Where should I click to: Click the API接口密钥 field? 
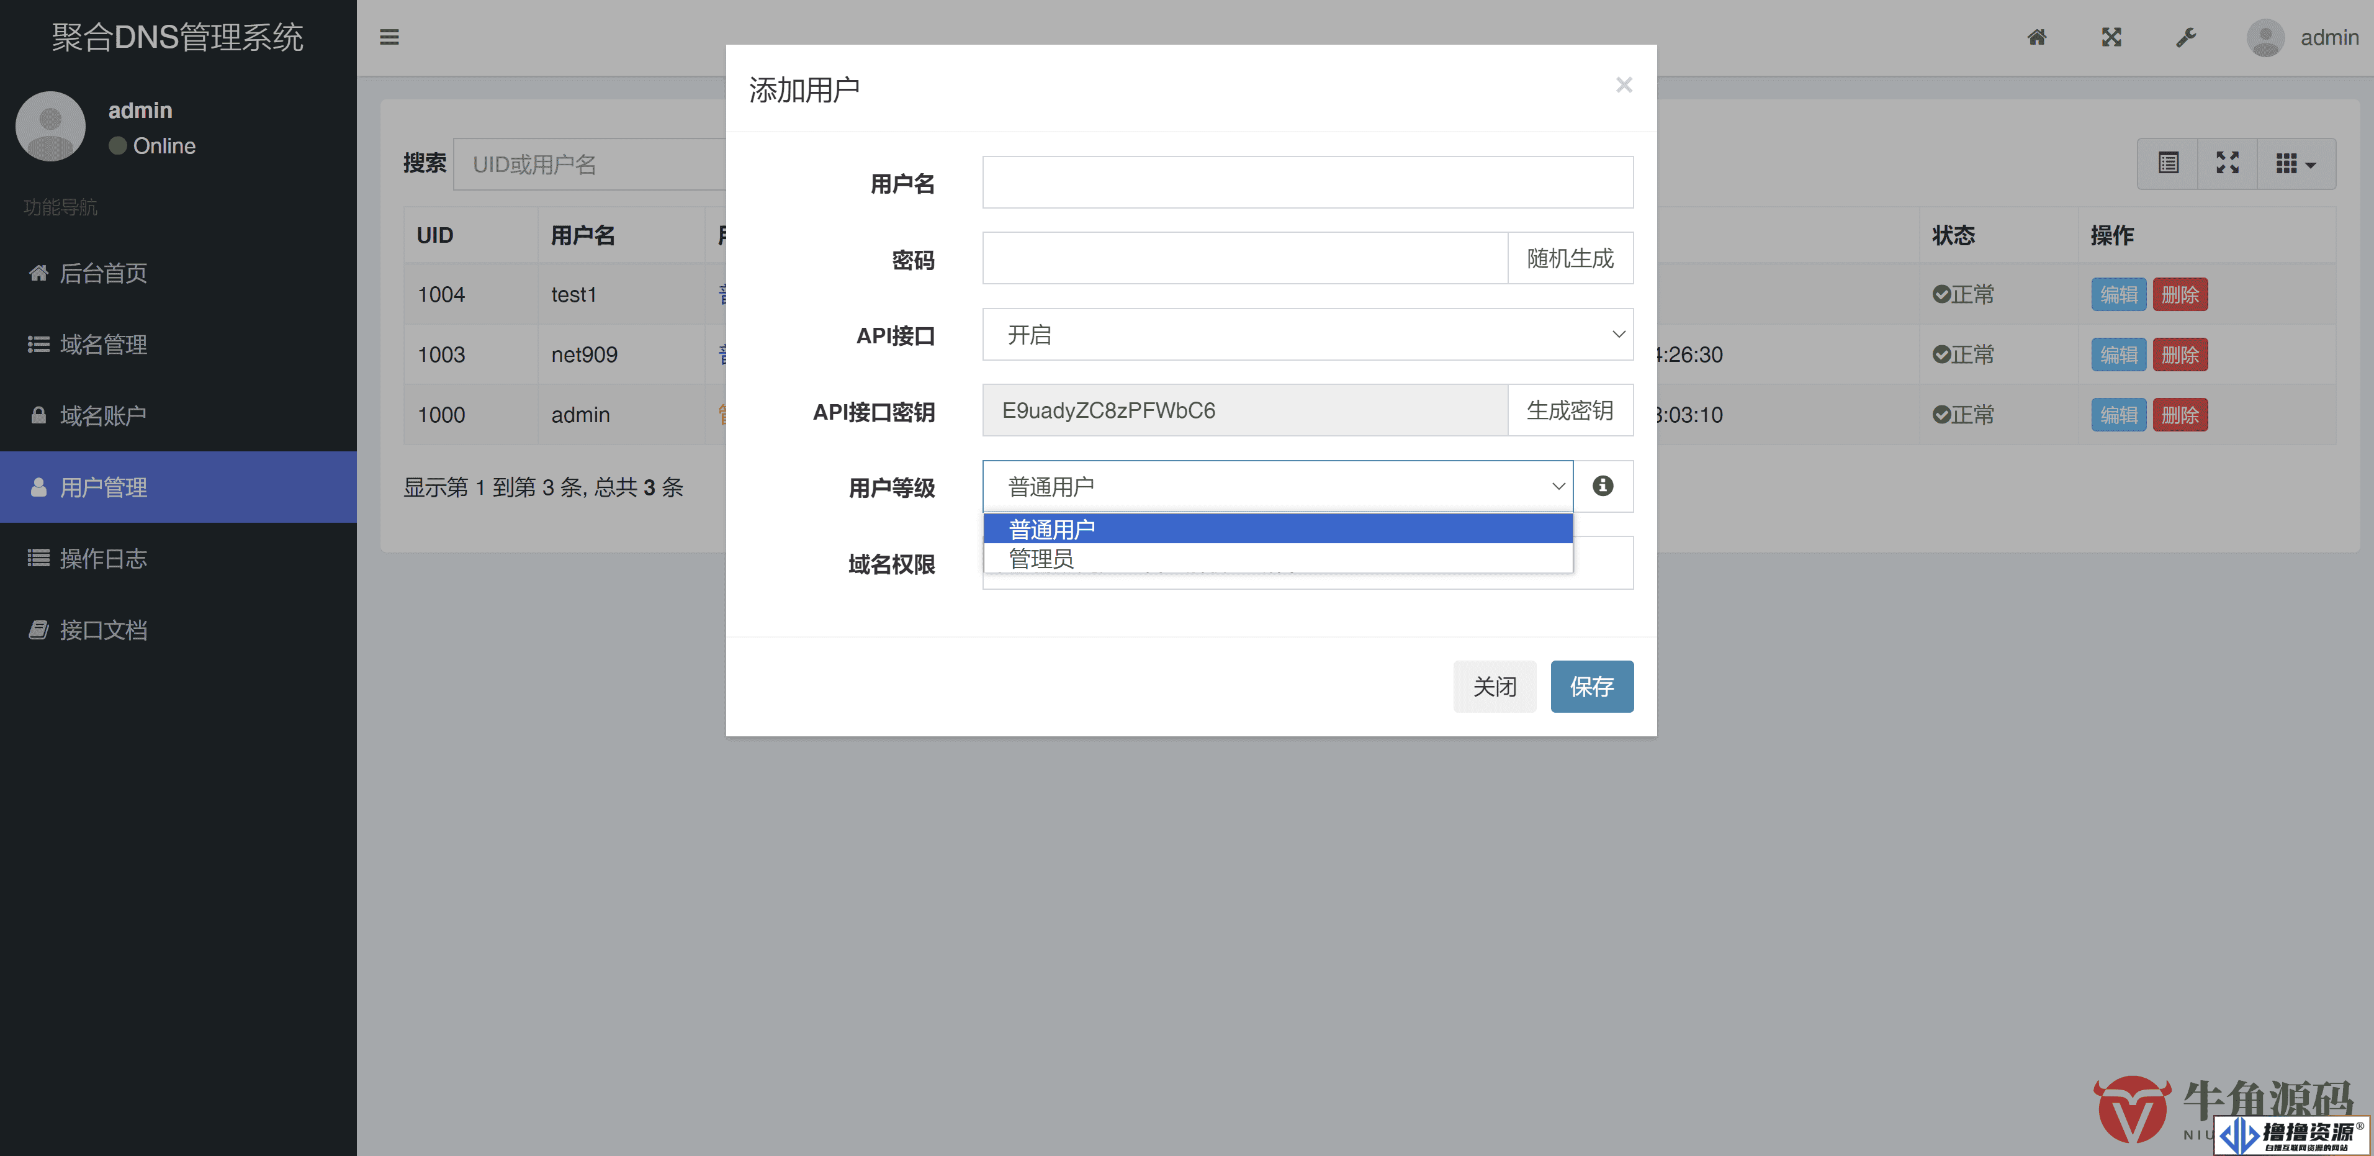coord(1245,410)
